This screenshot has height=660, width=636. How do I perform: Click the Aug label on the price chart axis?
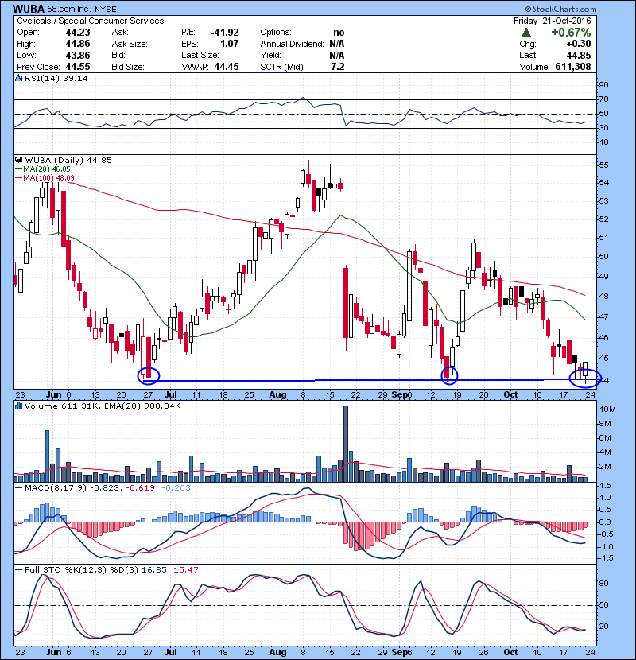click(x=277, y=395)
